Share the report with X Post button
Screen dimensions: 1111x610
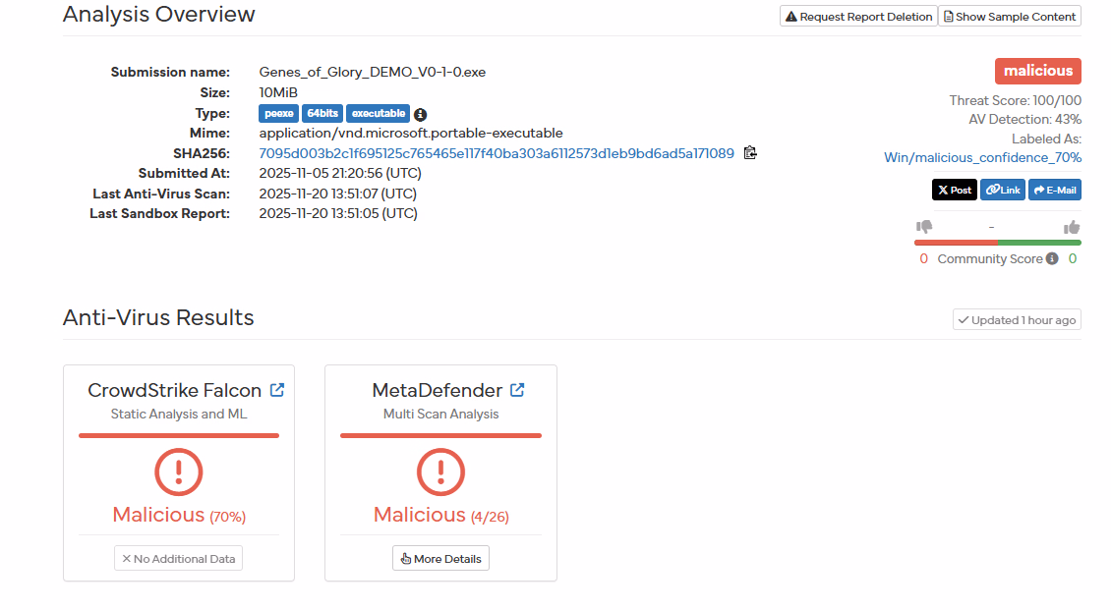tap(954, 190)
